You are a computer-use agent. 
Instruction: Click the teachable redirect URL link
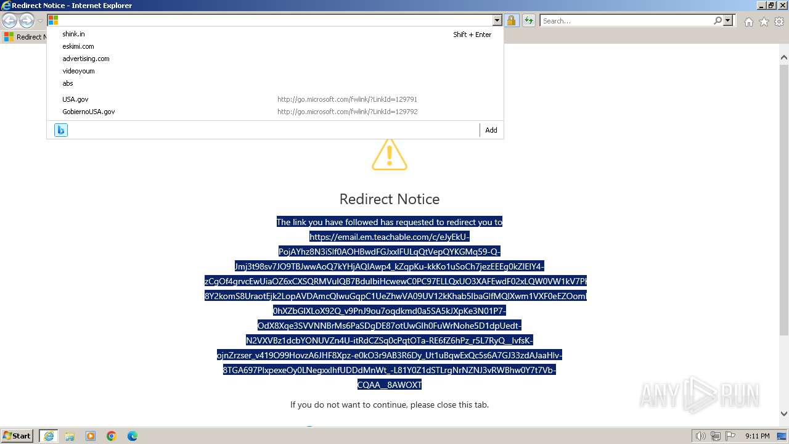point(396,311)
